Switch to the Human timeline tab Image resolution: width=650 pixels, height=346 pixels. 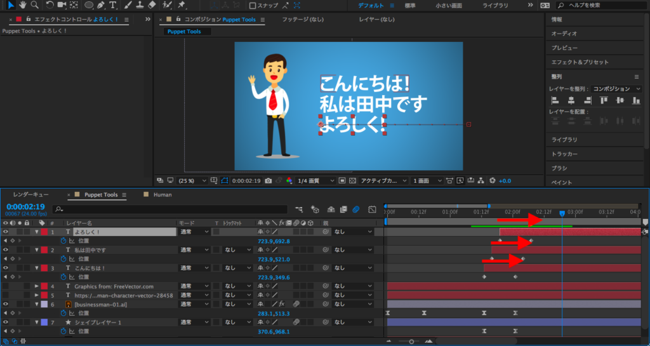[162, 195]
